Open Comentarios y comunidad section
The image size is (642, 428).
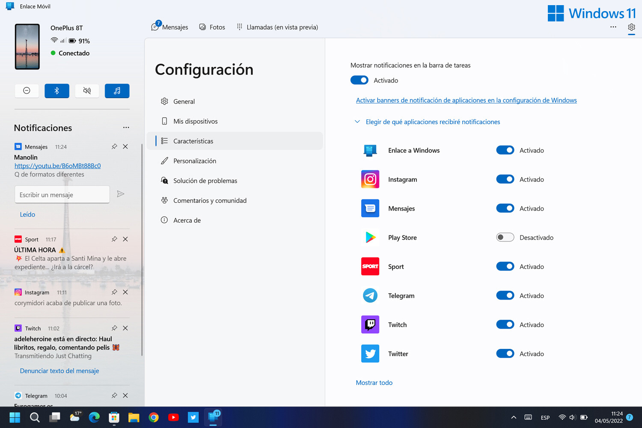point(235,200)
